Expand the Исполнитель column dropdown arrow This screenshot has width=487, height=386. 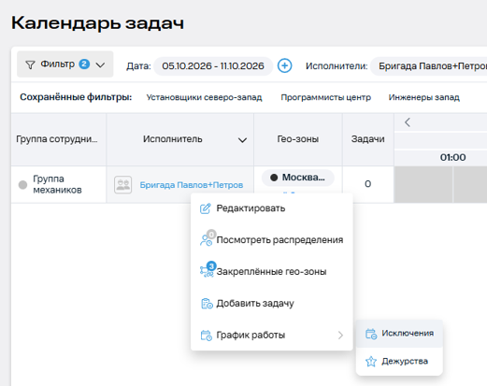click(x=242, y=140)
